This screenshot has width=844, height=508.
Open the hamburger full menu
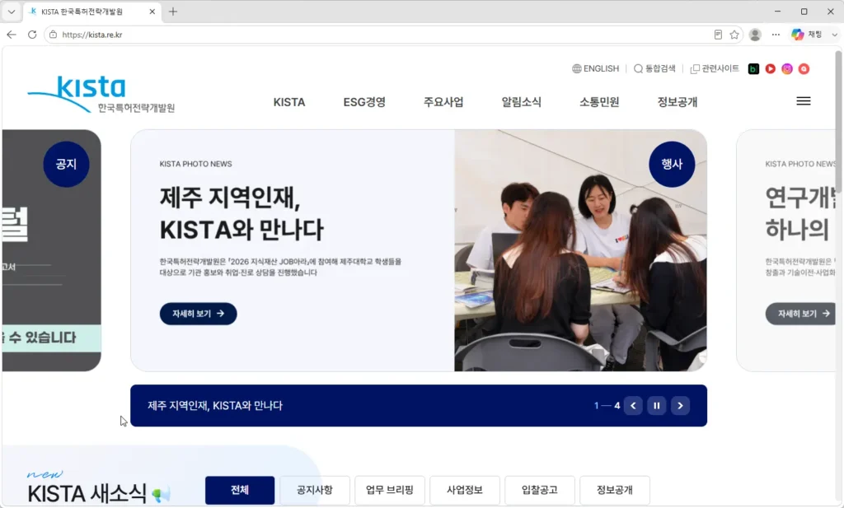(x=804, y=101)
